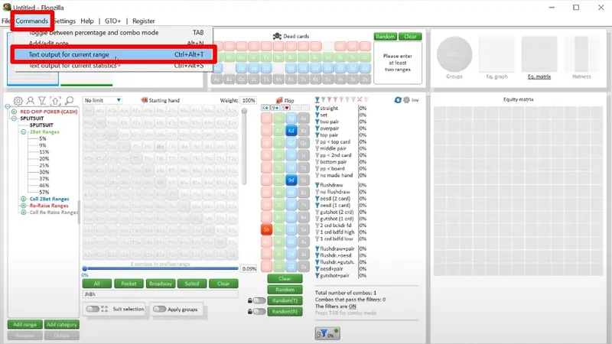The image size is (612, 344).
Task: Click the lock icon beside Random(T)
Action: (x=250, y=300)
